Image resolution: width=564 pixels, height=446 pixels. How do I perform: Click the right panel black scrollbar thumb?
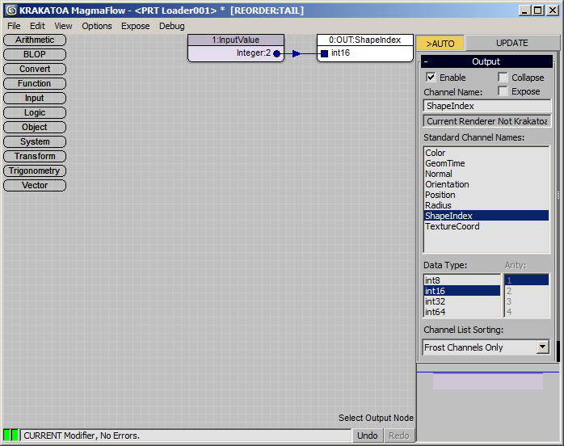[x=558, y=351]
